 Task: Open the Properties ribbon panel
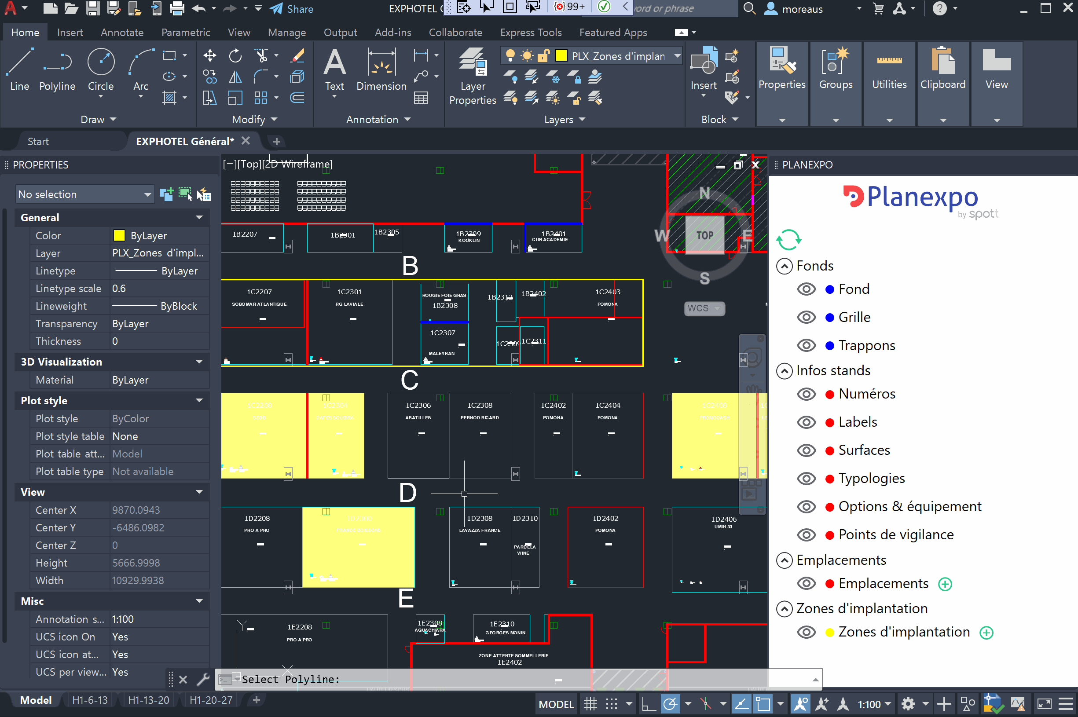click(781, 83)
